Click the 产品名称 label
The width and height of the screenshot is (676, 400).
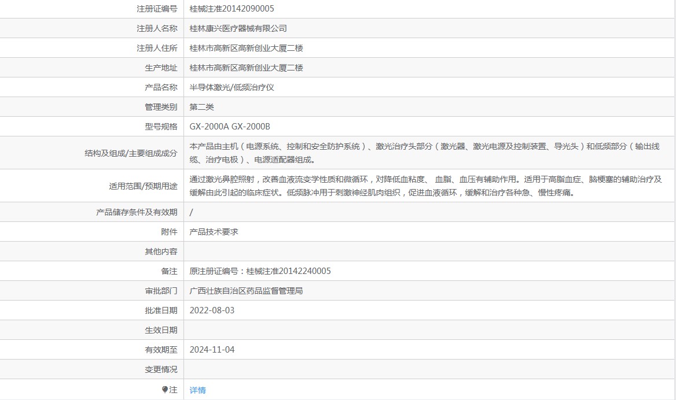pos(161,87)
